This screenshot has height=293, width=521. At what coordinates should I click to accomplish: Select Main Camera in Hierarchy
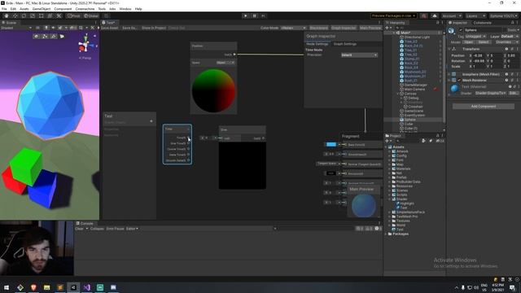(414, 89)
